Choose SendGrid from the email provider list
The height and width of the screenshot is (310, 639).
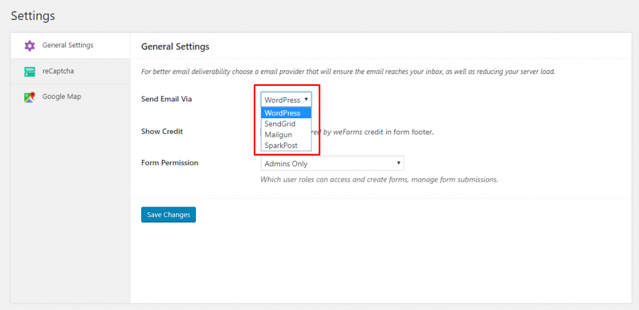click(x=286, y=124)
